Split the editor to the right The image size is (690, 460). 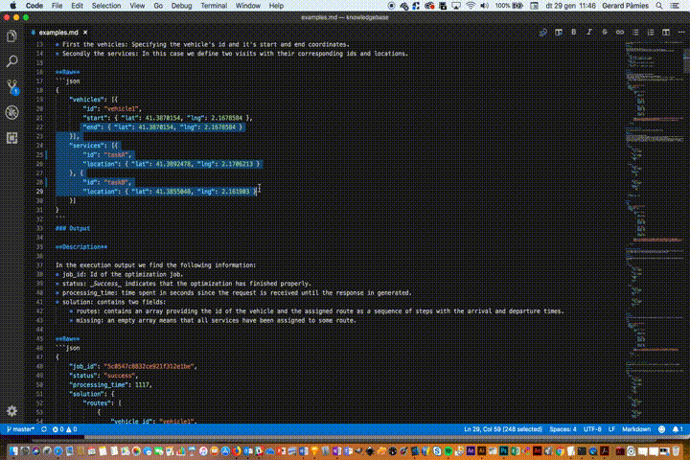click(x=666, y=33)
